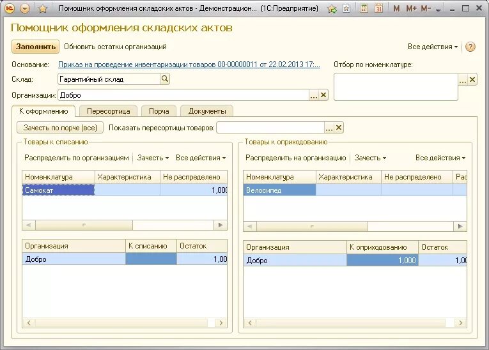Screen dimensions: 489x350
Task: Click the 1C application logo icon
Action: tap(10, 8)
